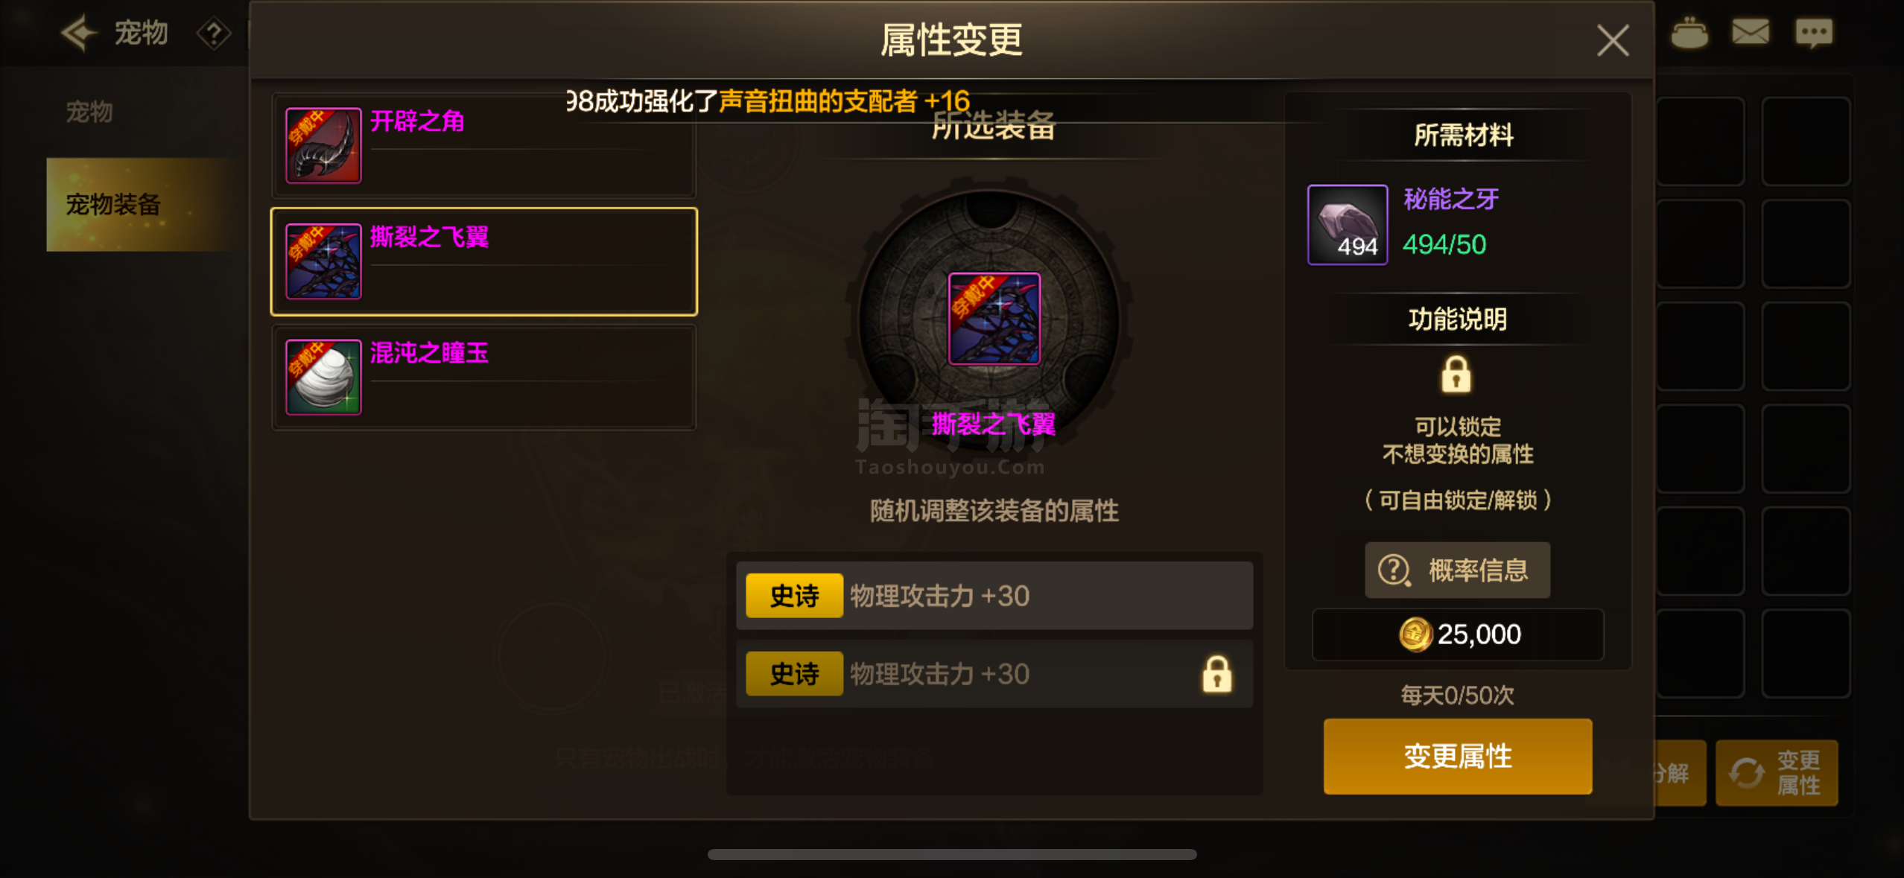The width and height of the screenshot is (1904, 878).
Task: Click the equipped item icon in center circle
Action: tap(994, 319)
